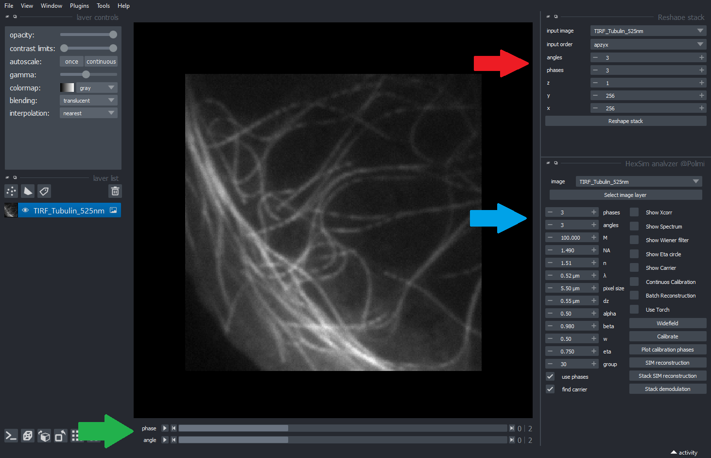Image resolution: width=711 pixels, height=458 pixels.
Task: Open the napari console
Action: coord(11,436)
